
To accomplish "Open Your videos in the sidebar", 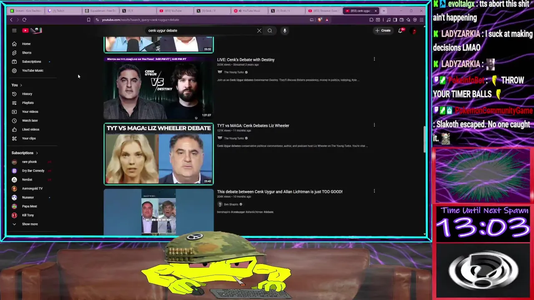I will click(x=30, y=112).
